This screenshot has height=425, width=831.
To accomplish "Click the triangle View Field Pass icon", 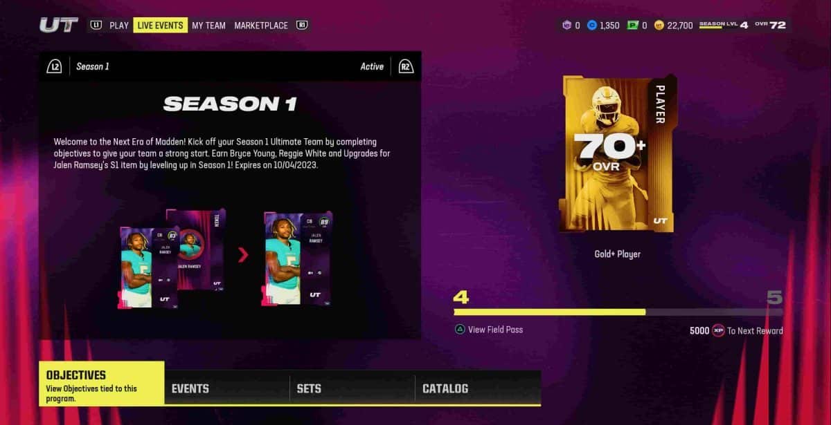I will point(459,330).
